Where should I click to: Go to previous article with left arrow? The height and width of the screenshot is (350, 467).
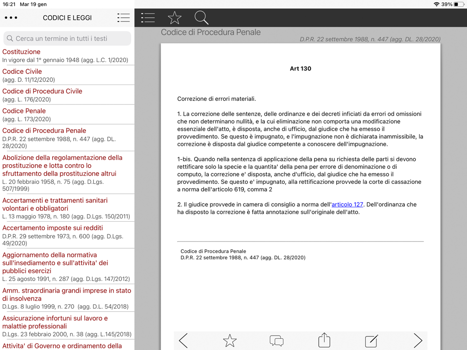point(183,341)
